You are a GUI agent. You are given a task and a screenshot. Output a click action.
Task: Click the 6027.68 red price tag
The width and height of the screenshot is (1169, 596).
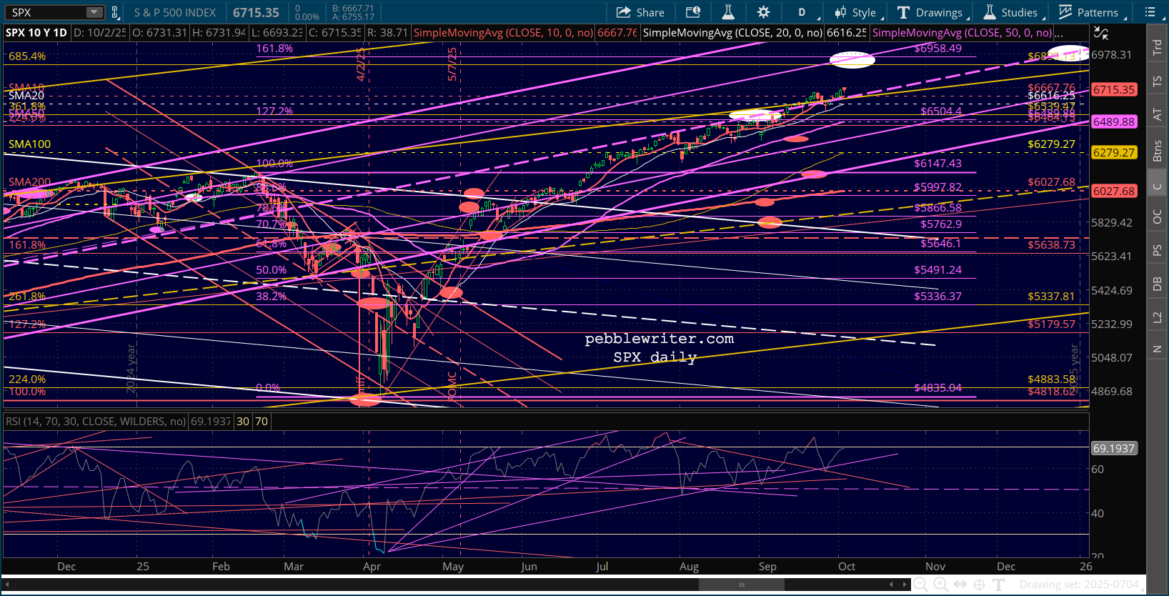[1114, 192]
